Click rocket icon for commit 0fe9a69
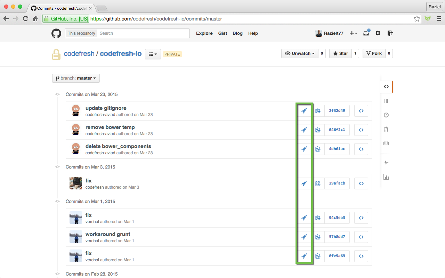The width and height of the screenshot is (445, 278). (x=304, y=256)
